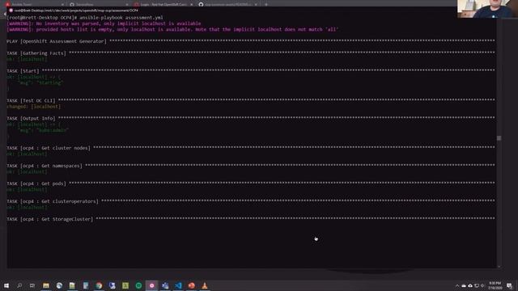Open VLC media player from taskbar
Viewport: 518px width, 291px height.
[205, 285]
